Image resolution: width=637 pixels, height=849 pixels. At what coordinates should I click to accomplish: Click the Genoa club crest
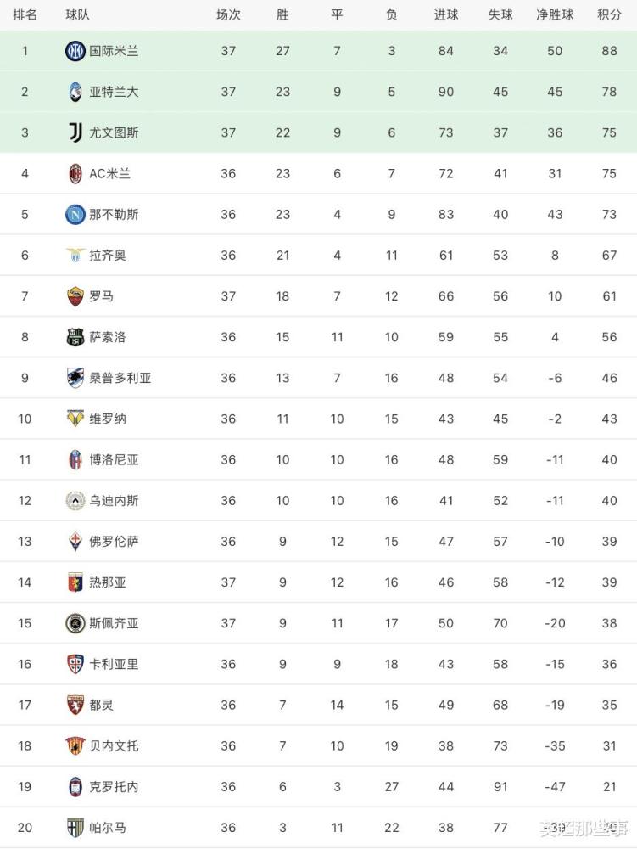[75, 582]
